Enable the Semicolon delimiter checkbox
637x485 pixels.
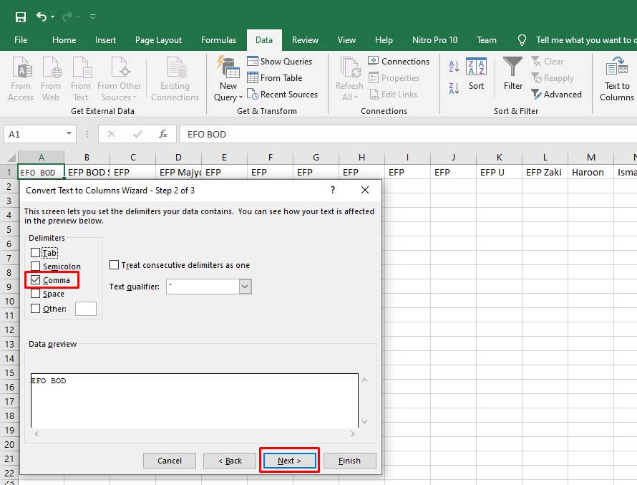click(x=35, y=266)
